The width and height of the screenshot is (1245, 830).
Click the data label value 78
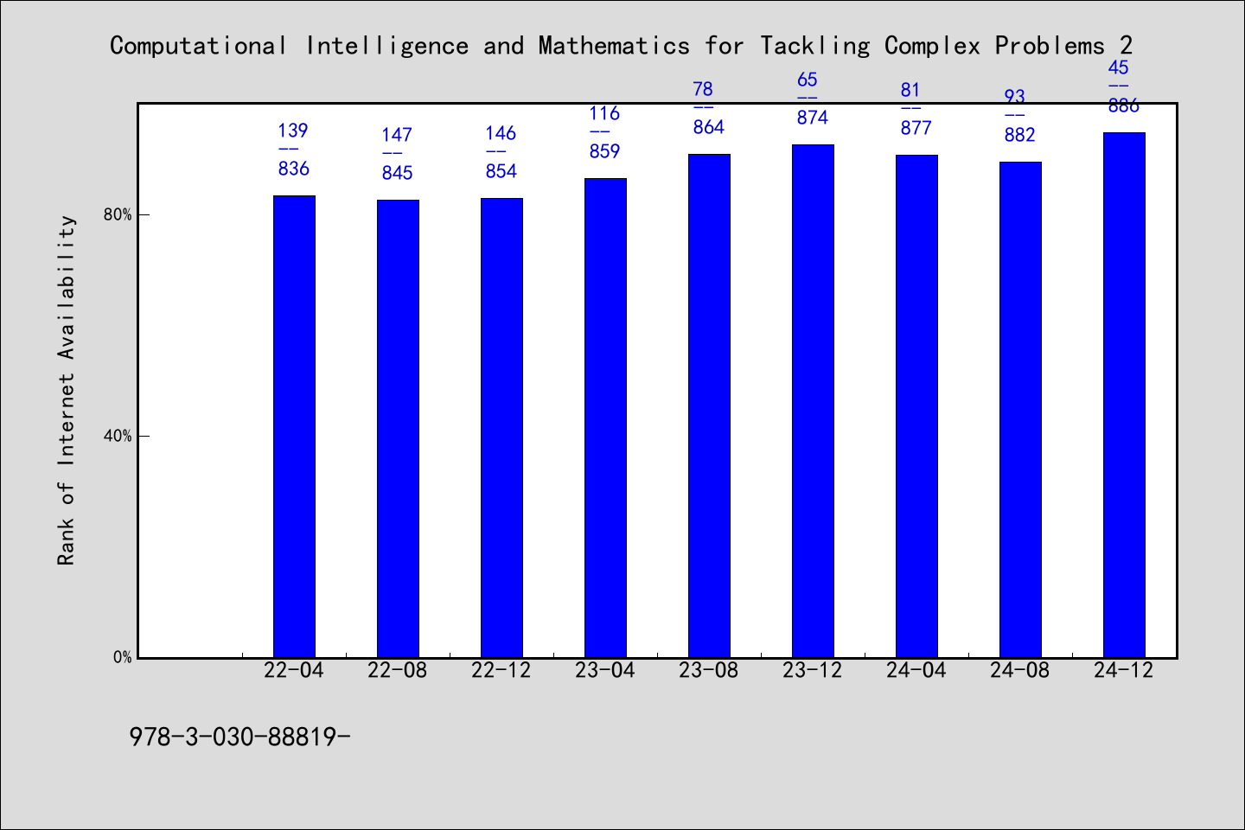pos(703,89)
